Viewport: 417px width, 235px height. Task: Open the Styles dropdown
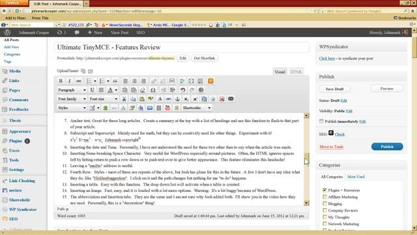[x=72, y=108]
